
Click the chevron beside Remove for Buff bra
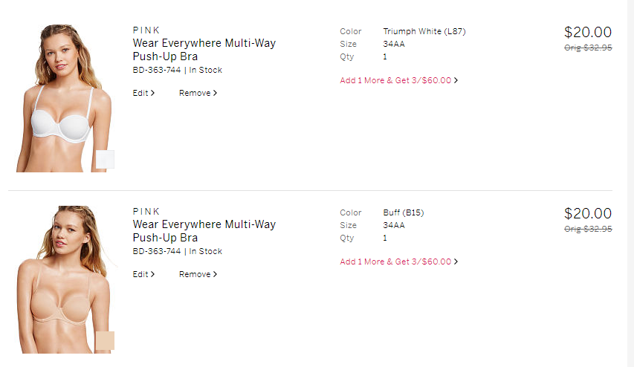(216, 275)
